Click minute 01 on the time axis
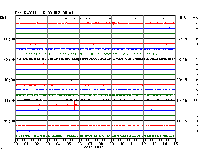 tap(26, 144)
